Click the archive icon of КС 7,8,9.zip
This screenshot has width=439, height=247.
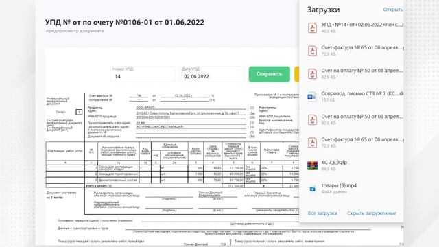[x=312, y=165]
